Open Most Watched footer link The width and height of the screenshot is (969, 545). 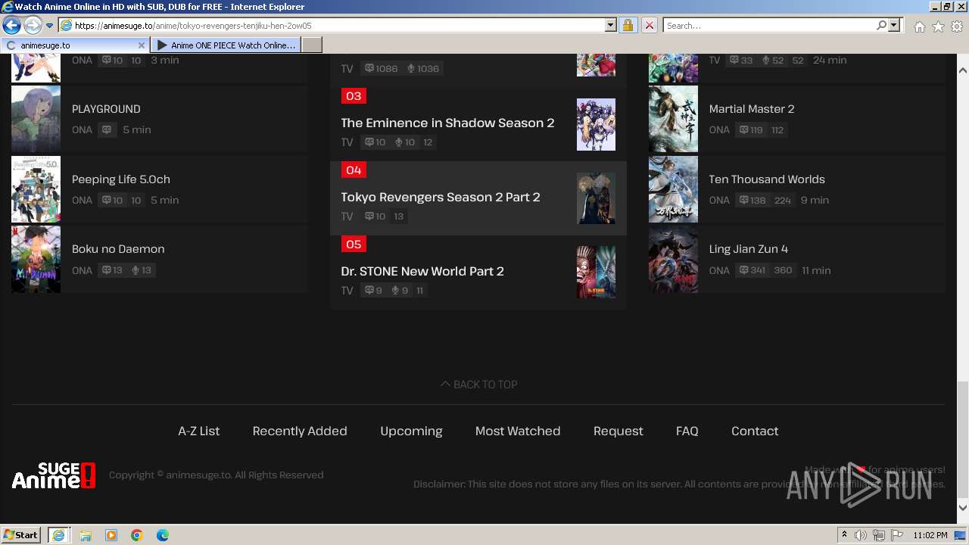(x=518, y=431)
